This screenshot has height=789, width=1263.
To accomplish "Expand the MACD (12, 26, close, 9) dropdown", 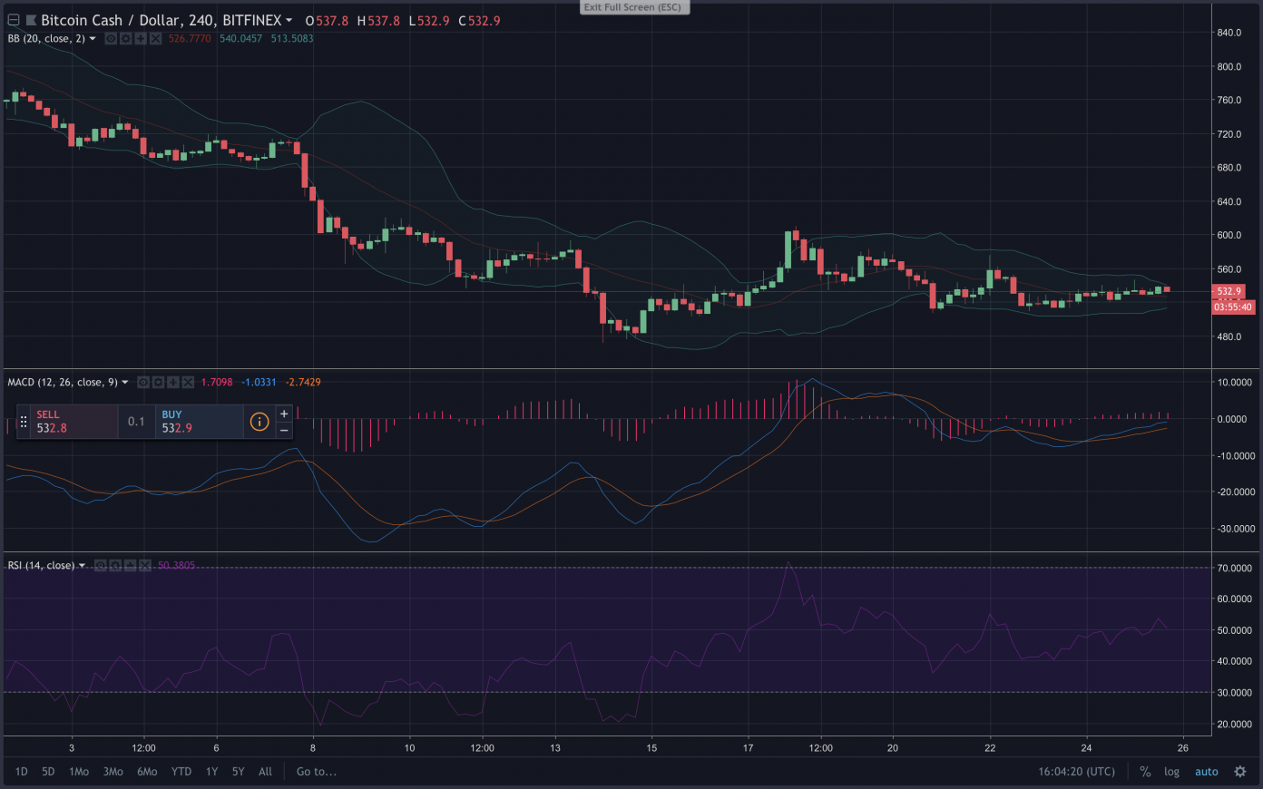I will 125,383.
